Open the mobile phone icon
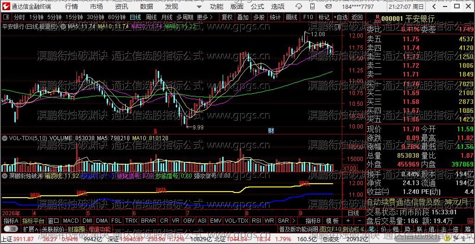 (x=313, y=6)
